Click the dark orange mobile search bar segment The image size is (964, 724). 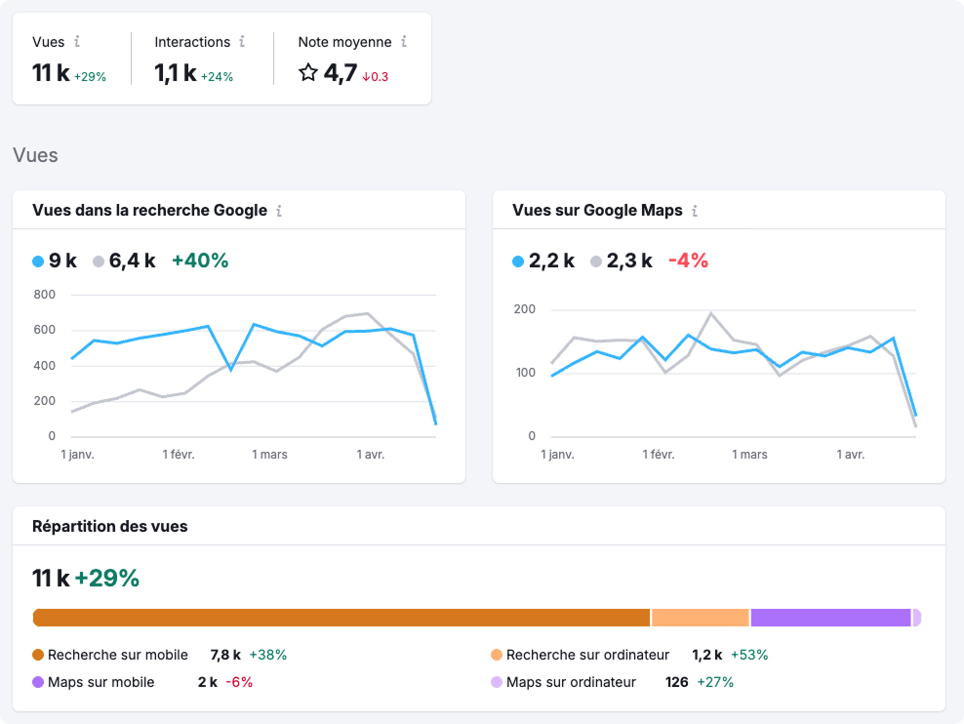click(341, 618)
